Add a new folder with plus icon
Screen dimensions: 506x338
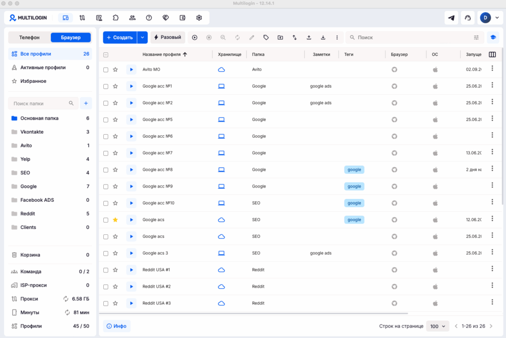(86, 104)
